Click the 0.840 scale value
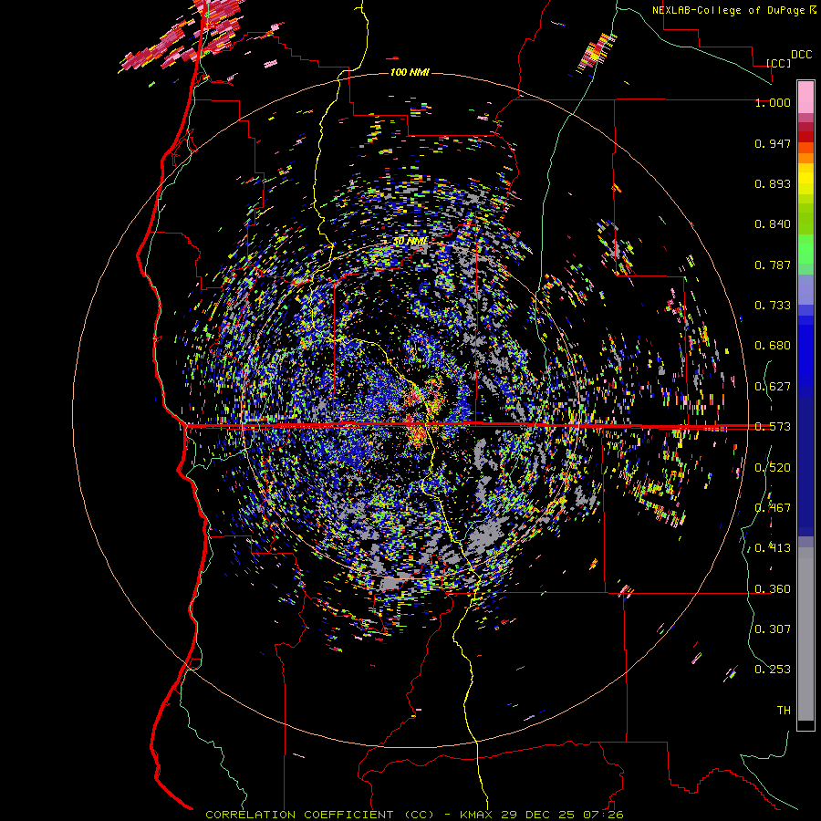This screenshot has width=821, height=821. point(773,224)
